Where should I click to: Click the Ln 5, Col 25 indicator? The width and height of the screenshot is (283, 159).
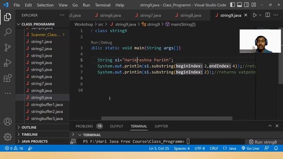coord(159,148)
